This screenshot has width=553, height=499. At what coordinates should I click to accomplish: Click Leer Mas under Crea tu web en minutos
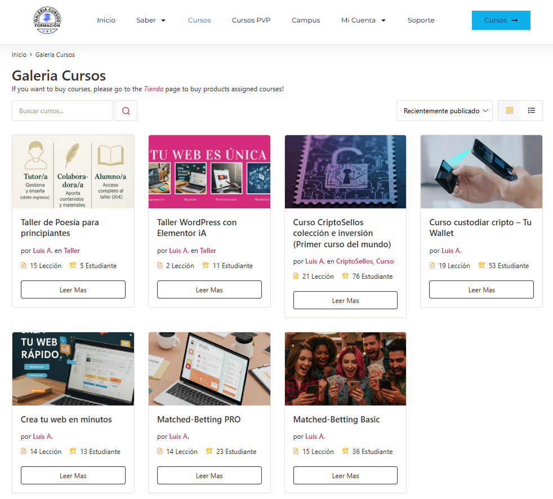[73, 475]
